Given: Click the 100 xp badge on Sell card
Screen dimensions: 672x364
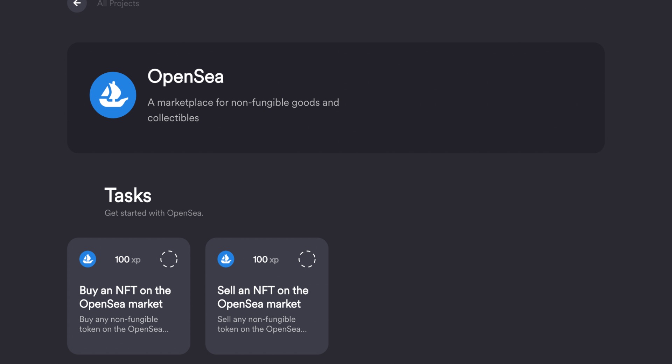Looking at the screenshot, I should point(266,260).
